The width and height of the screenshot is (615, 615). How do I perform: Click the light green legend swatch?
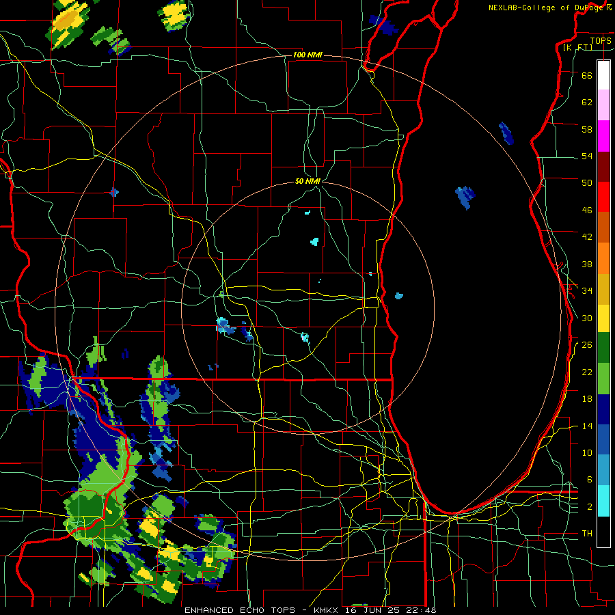(603, 379)
